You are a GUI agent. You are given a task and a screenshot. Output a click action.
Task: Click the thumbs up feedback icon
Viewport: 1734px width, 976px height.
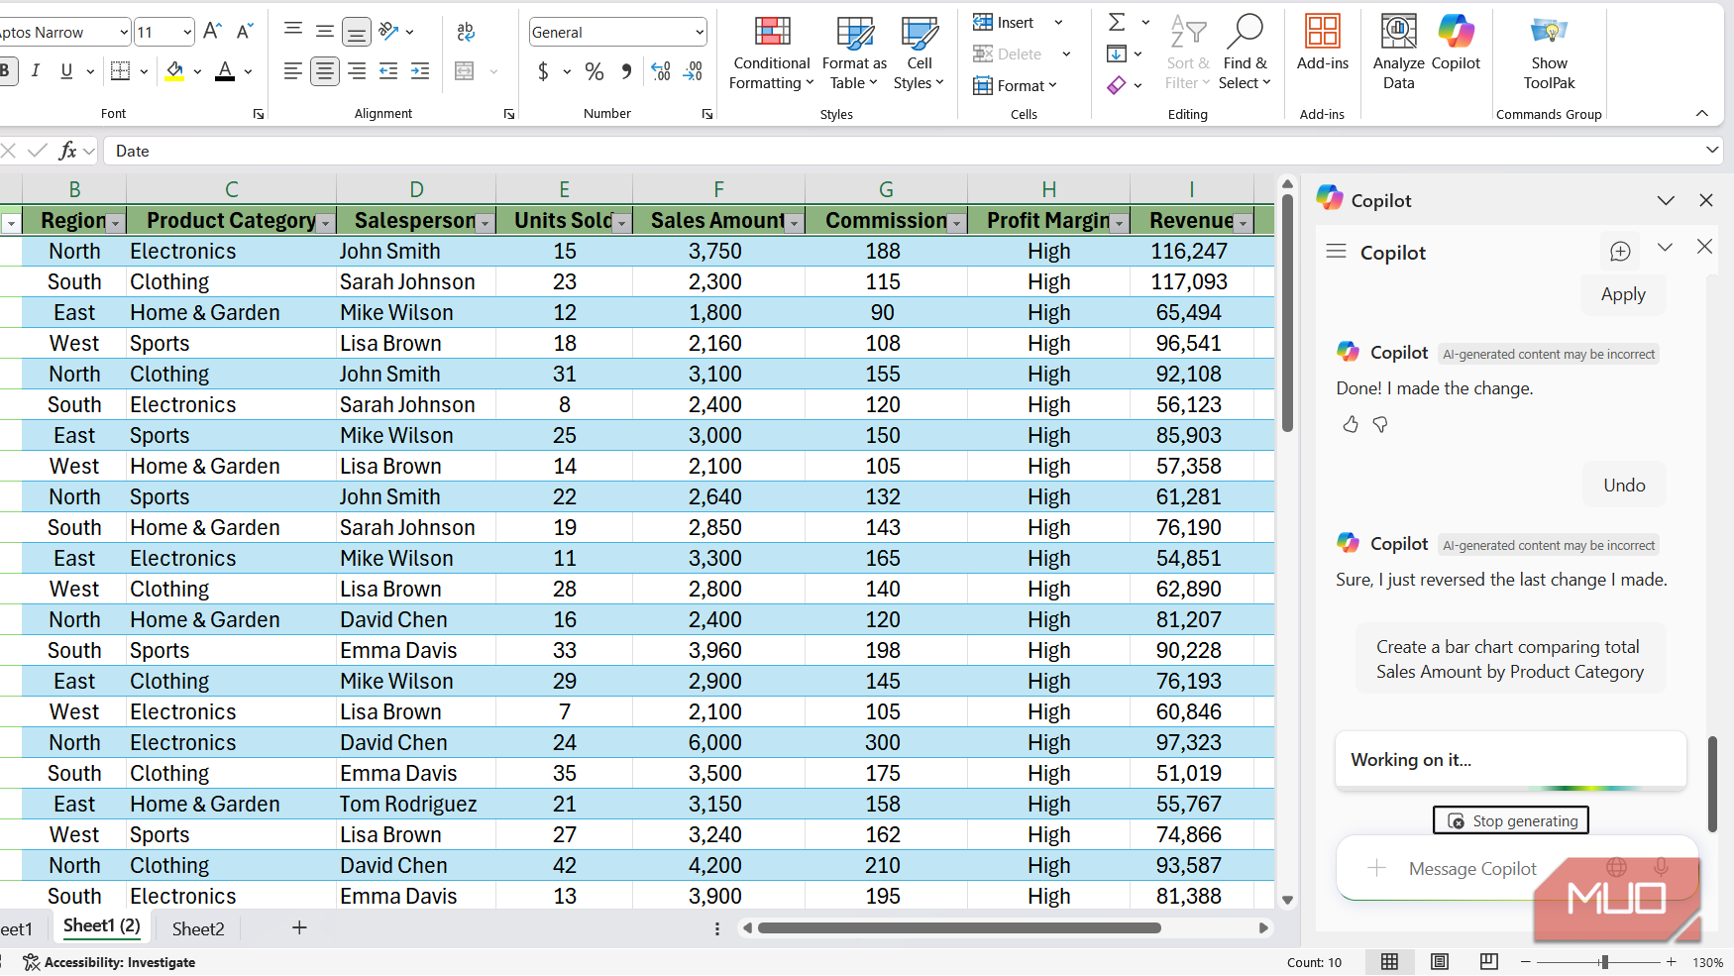pos(1351,424)
